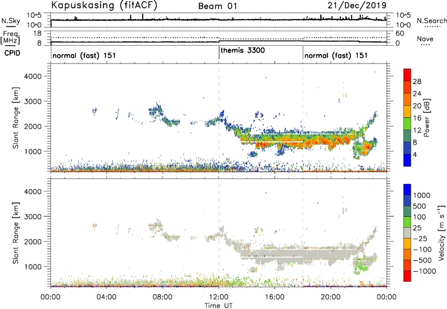
Task: Click the '20:00' time axis tick label
Action: [x=331, y=297]
